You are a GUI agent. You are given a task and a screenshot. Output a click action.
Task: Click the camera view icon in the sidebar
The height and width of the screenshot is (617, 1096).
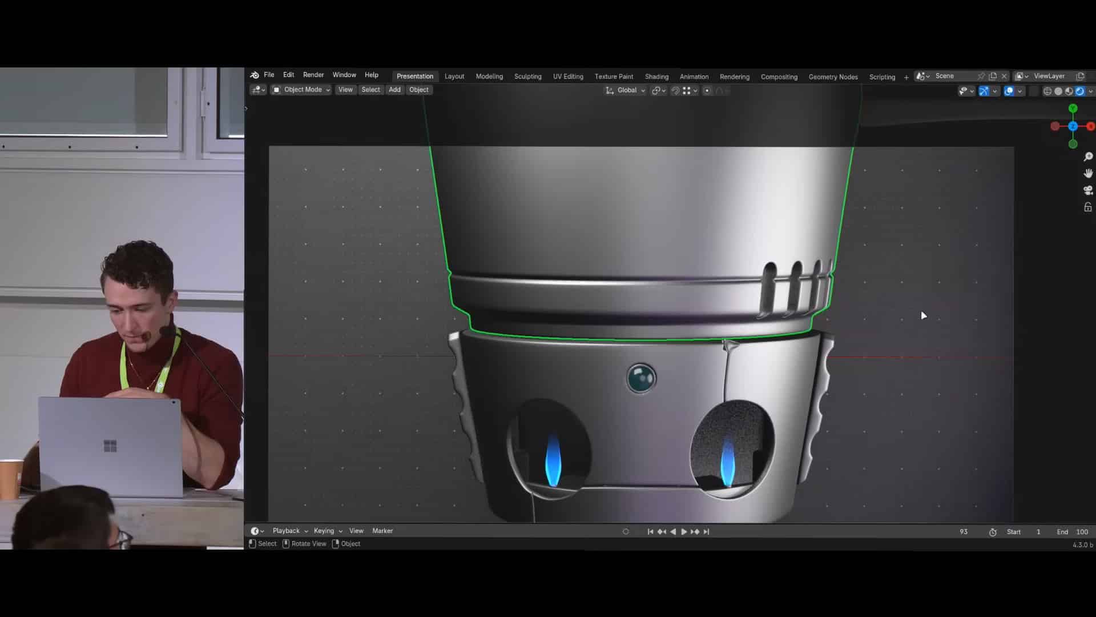pyautogui.click(x=1087, y=190)
